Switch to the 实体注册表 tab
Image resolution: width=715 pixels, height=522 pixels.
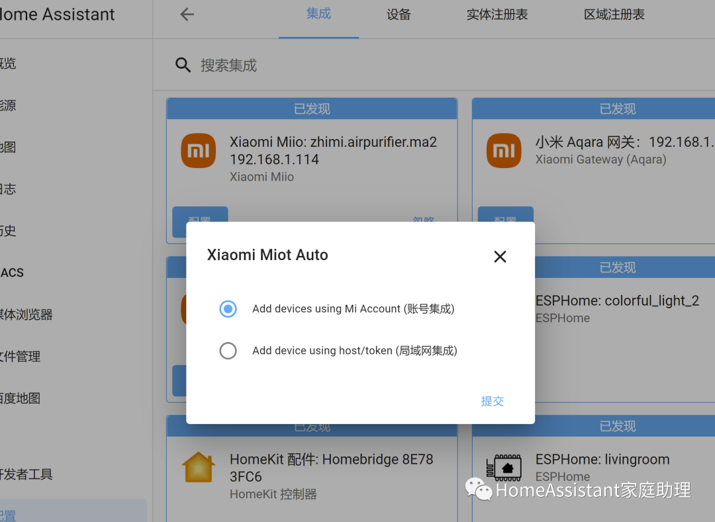tap(497, 15)
